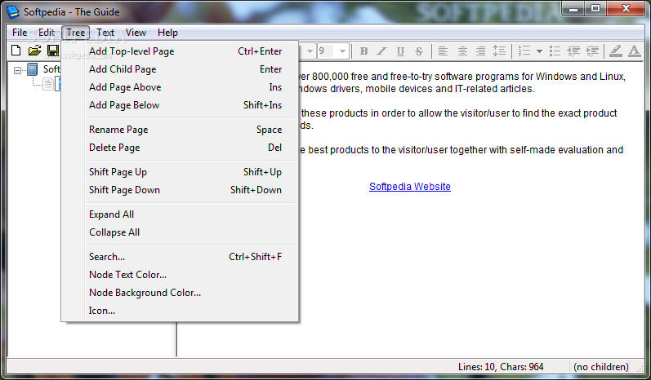Toggle Underline formatting in toolbar
The image size is (651, 380).
pyautogui.click(x=400, y=51)
